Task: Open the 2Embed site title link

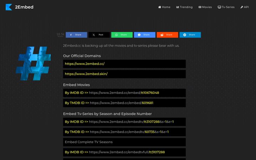Action: 24,7
